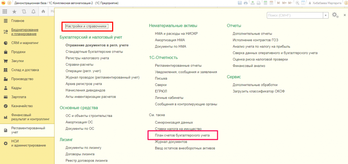
Task: Open Настройки и справочники
Action: pyautogui.click(x=87, y=26)
